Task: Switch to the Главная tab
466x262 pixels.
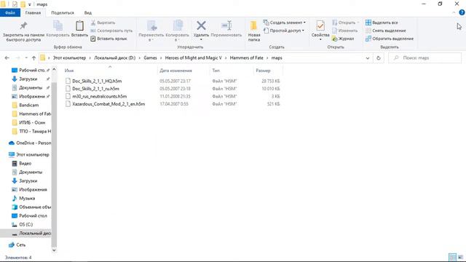Action: click(33, 13)
